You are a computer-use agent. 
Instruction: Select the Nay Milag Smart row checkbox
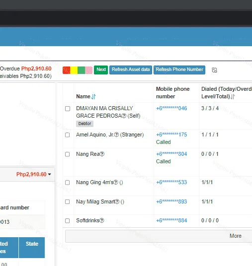[68, 201]
